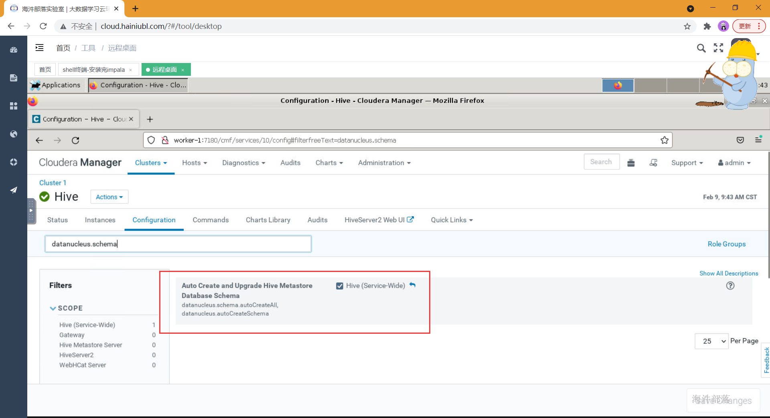The image size is (770, 418).
Task: Go to Cluster 1 link
Action: click(53, 183)
